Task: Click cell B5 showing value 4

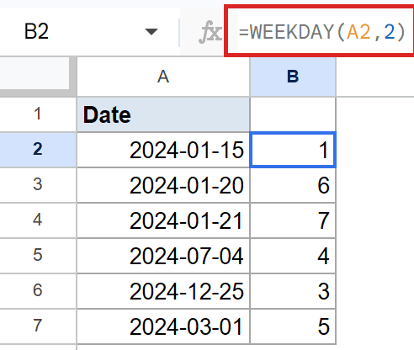Action: [x=293, y=256]
